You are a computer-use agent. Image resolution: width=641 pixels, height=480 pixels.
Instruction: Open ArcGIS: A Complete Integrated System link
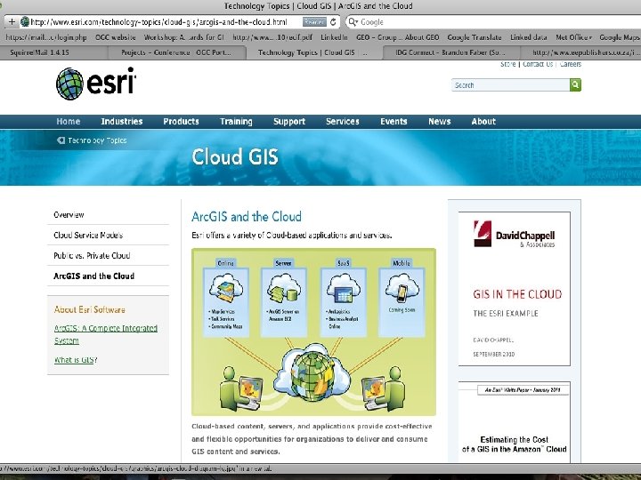click(x=106, y=334)
